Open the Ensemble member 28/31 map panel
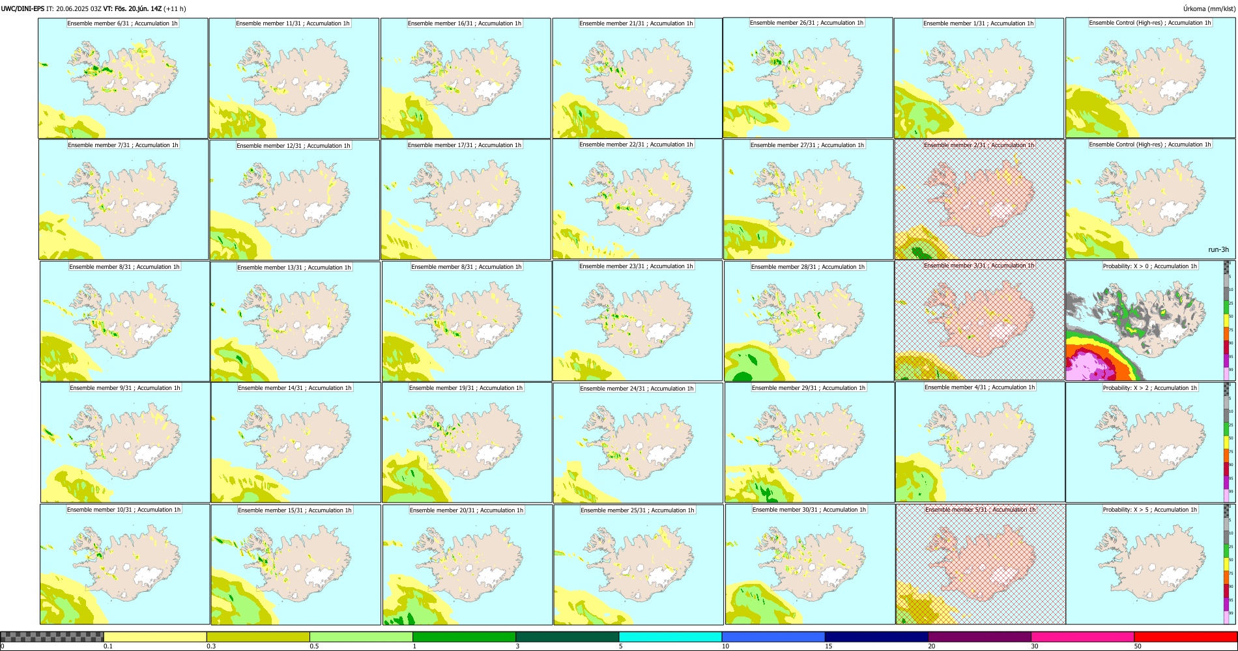 809,322
